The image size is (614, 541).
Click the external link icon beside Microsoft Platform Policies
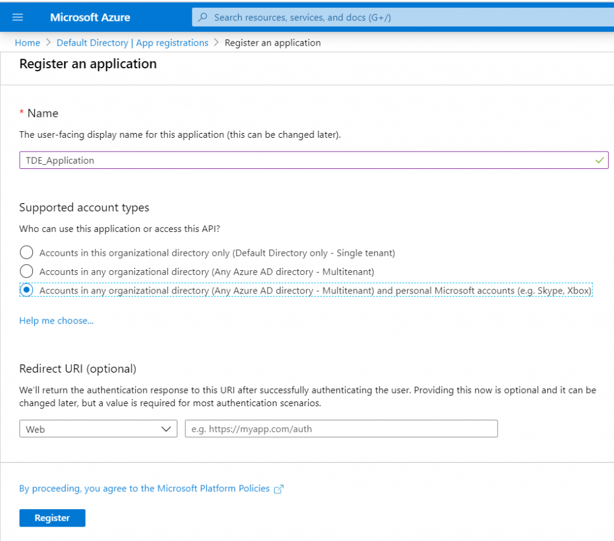pos(278,488)
